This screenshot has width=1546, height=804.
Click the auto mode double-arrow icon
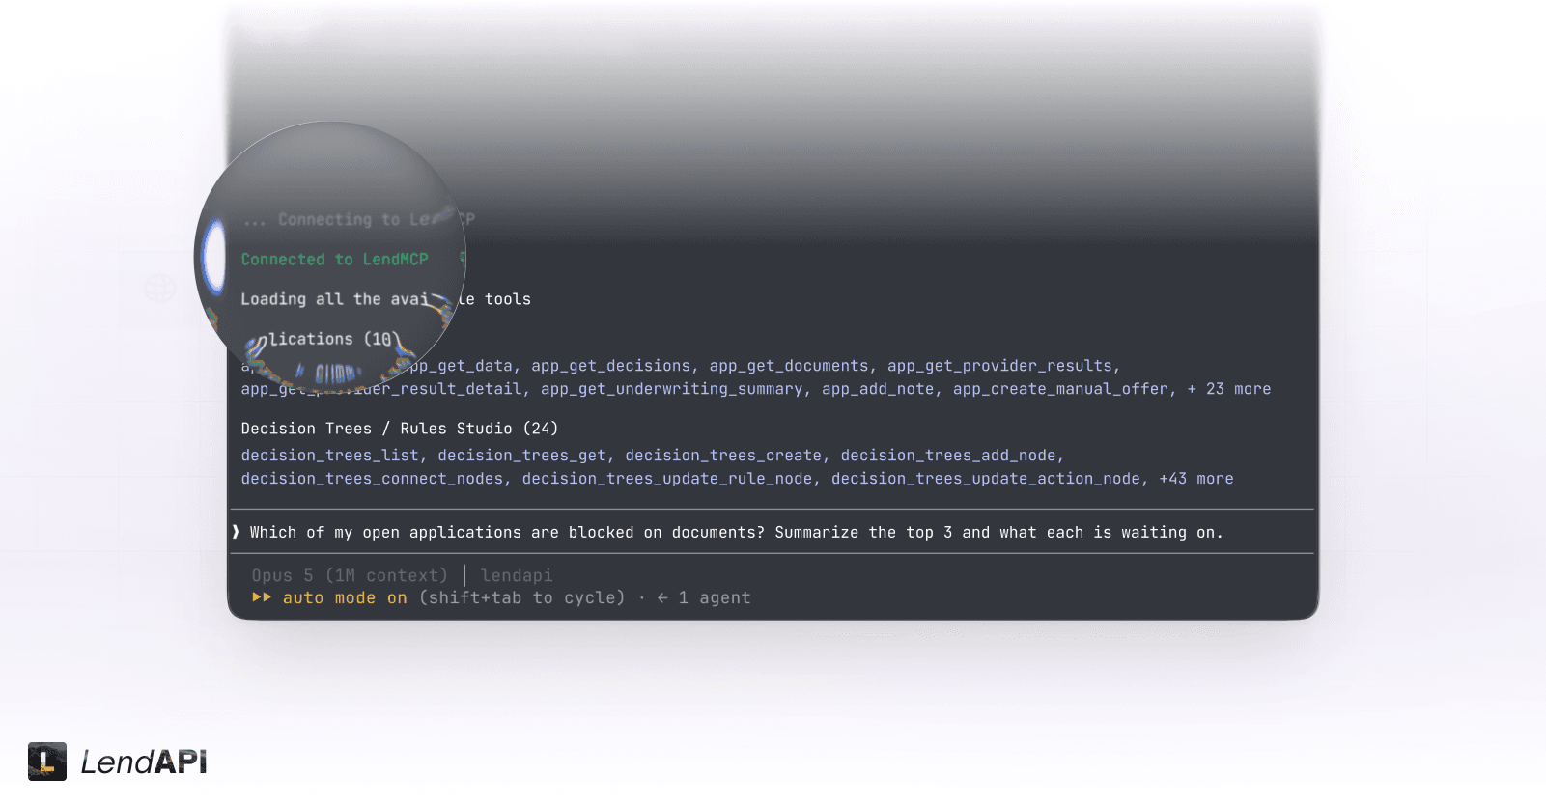(x=262, y=597)
